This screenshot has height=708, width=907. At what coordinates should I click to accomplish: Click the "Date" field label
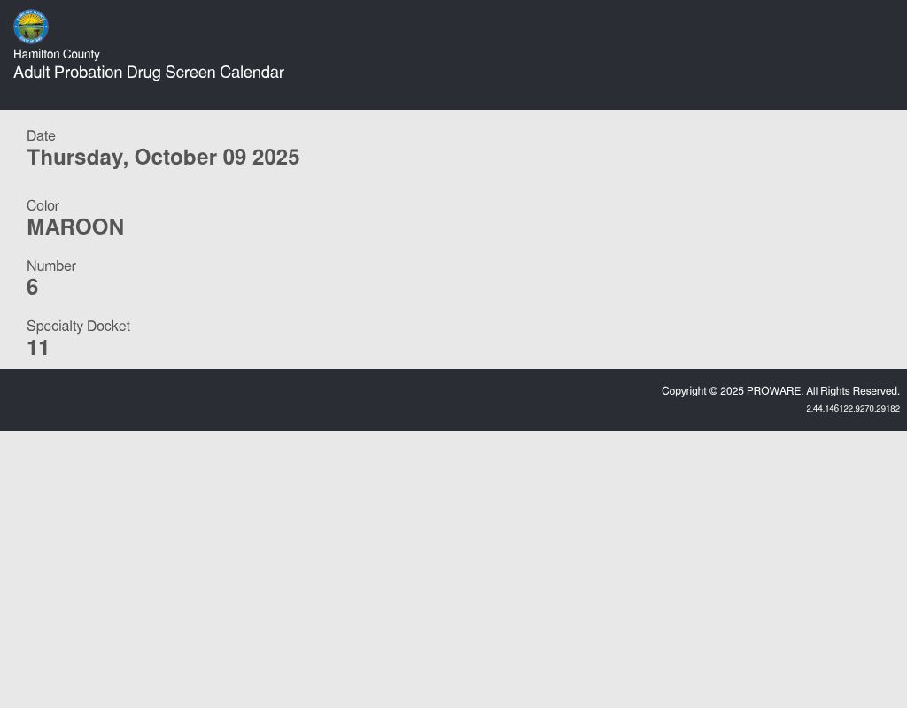pyautogui.click(x=41, y=136)
